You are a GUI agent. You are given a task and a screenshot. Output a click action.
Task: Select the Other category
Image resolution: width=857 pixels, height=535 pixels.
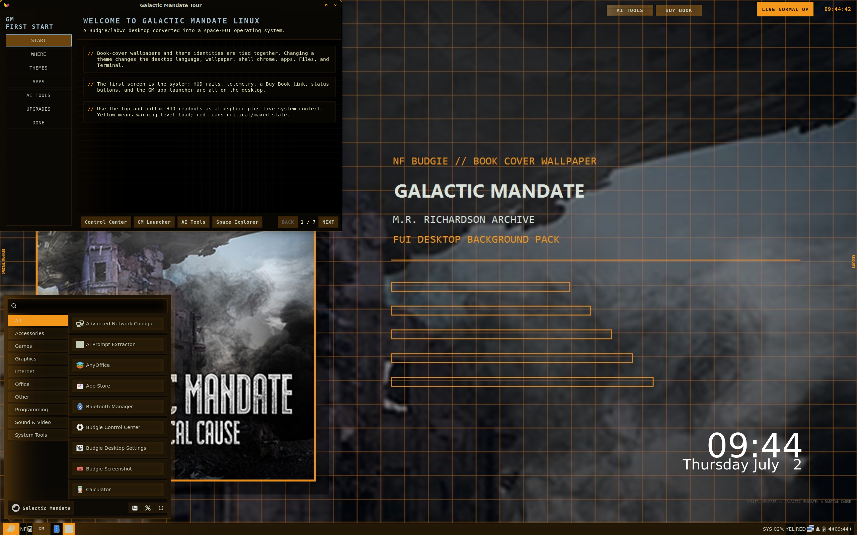38,397
